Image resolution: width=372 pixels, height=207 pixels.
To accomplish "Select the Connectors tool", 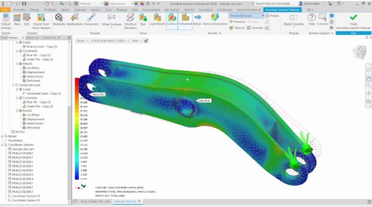I will click(91, 20).
